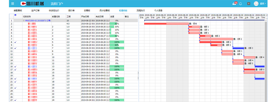Viewport: 270px width, 102px height.
Task: Toggle the checkmark on row 8
Action: (x=16, y=42)
